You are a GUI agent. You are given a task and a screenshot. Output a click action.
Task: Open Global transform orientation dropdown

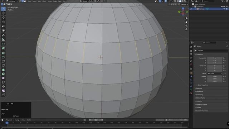pos(84,1)
